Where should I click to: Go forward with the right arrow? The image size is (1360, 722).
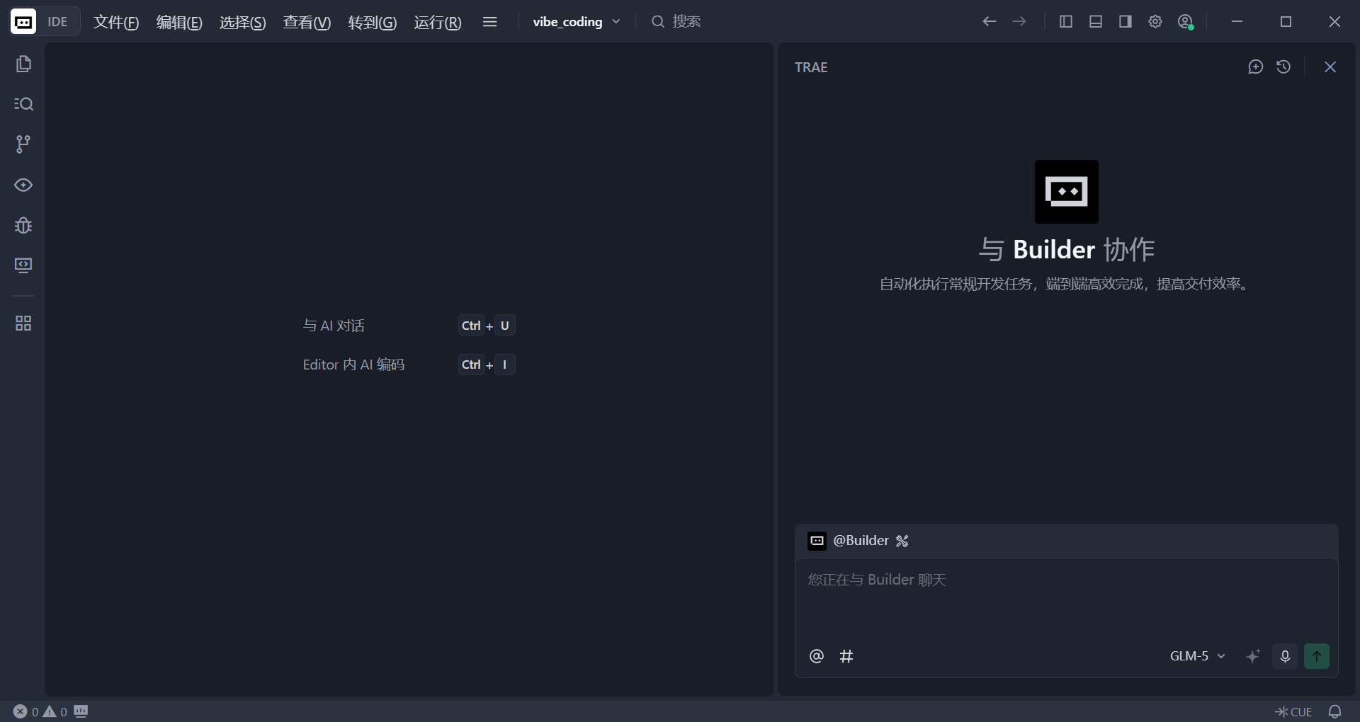coord(1019,22)
